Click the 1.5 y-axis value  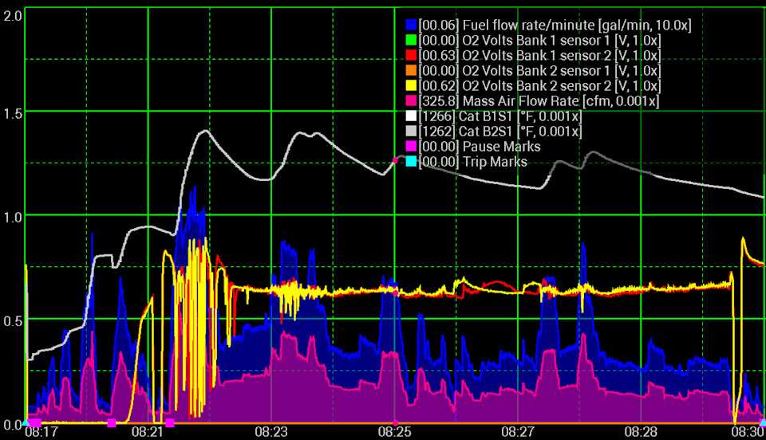(13, 114)
